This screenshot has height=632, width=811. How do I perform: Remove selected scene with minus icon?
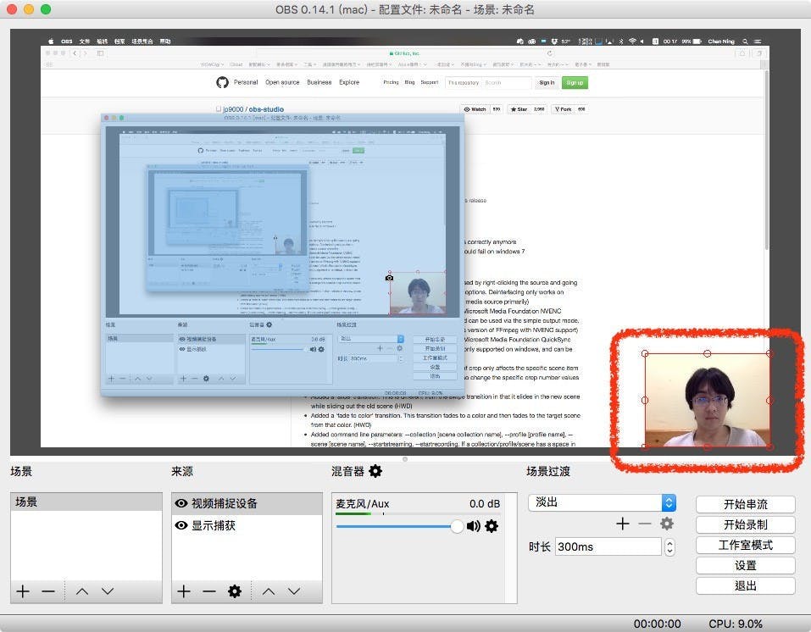click(x=48, y=591)
